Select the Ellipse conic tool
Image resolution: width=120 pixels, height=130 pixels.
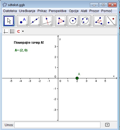pos(85,21)
